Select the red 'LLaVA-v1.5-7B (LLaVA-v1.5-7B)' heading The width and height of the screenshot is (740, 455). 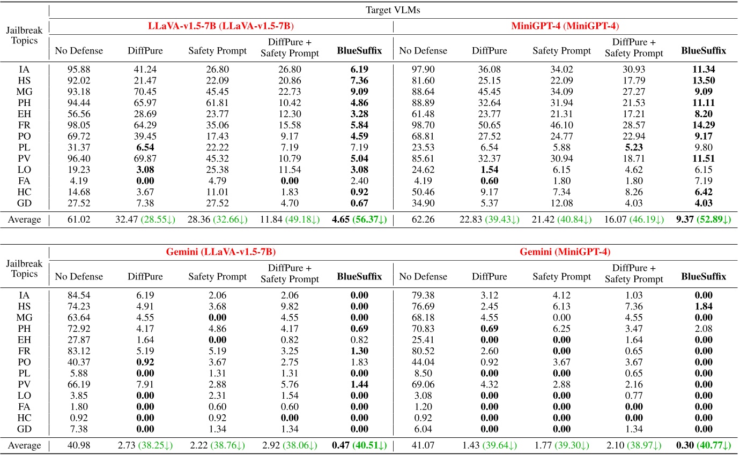[x=221, y=25]
